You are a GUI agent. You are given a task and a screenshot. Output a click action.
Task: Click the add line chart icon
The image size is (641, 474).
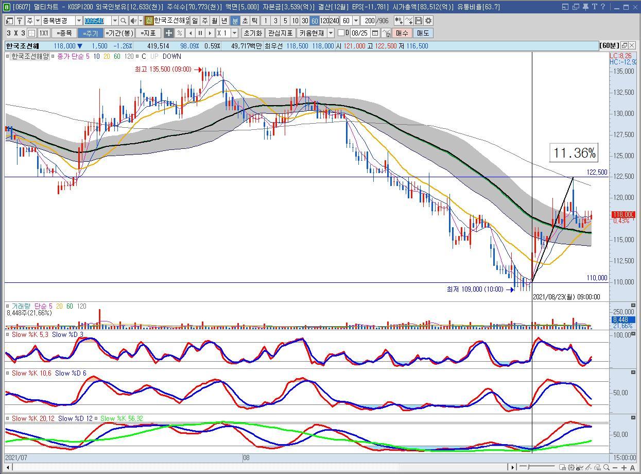coord(408,21)
